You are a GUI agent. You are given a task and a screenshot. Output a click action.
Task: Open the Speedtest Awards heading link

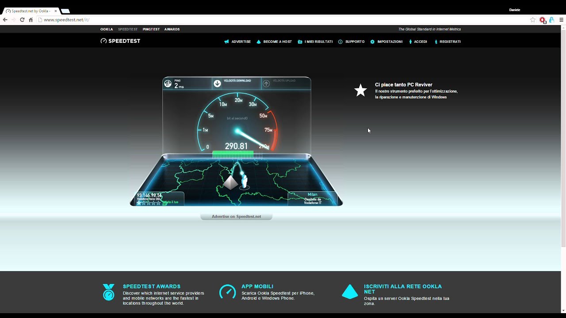pos(152,286)
